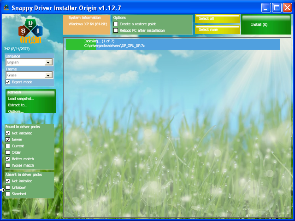295x221 pixels.
Task: Click the Indexing progress bar
Action: coord(173,44)
